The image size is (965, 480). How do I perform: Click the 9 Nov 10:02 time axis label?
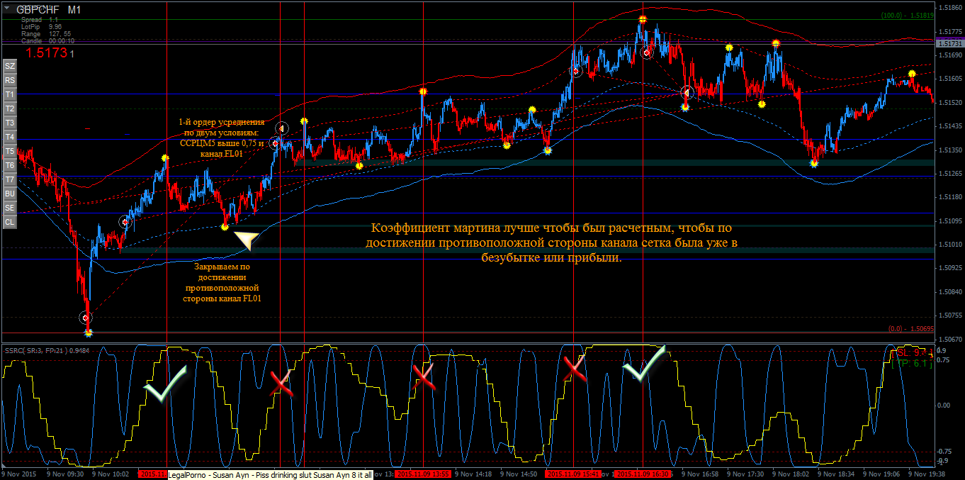point(110,474)
